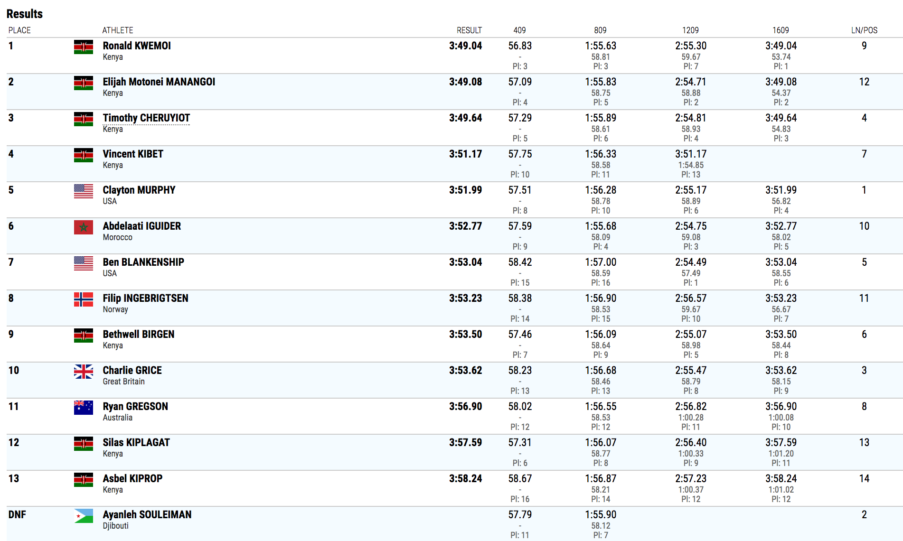903x541 pixels.
Task: Click the PLACE column header
Action: pos(19,30)
